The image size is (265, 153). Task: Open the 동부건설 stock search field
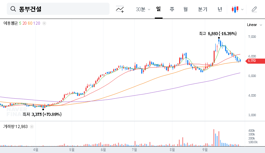58,9
